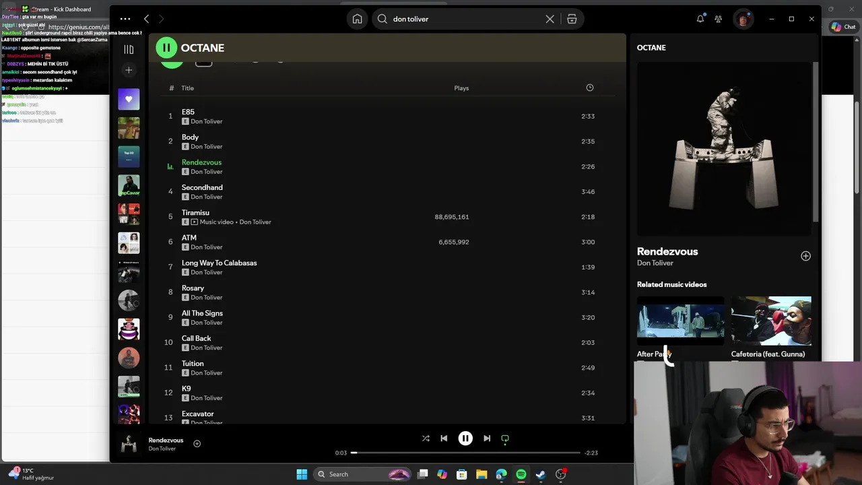Open the user profile avatar menu
The width and height of the screenshot is (862, 485).
tap(743, 19)
